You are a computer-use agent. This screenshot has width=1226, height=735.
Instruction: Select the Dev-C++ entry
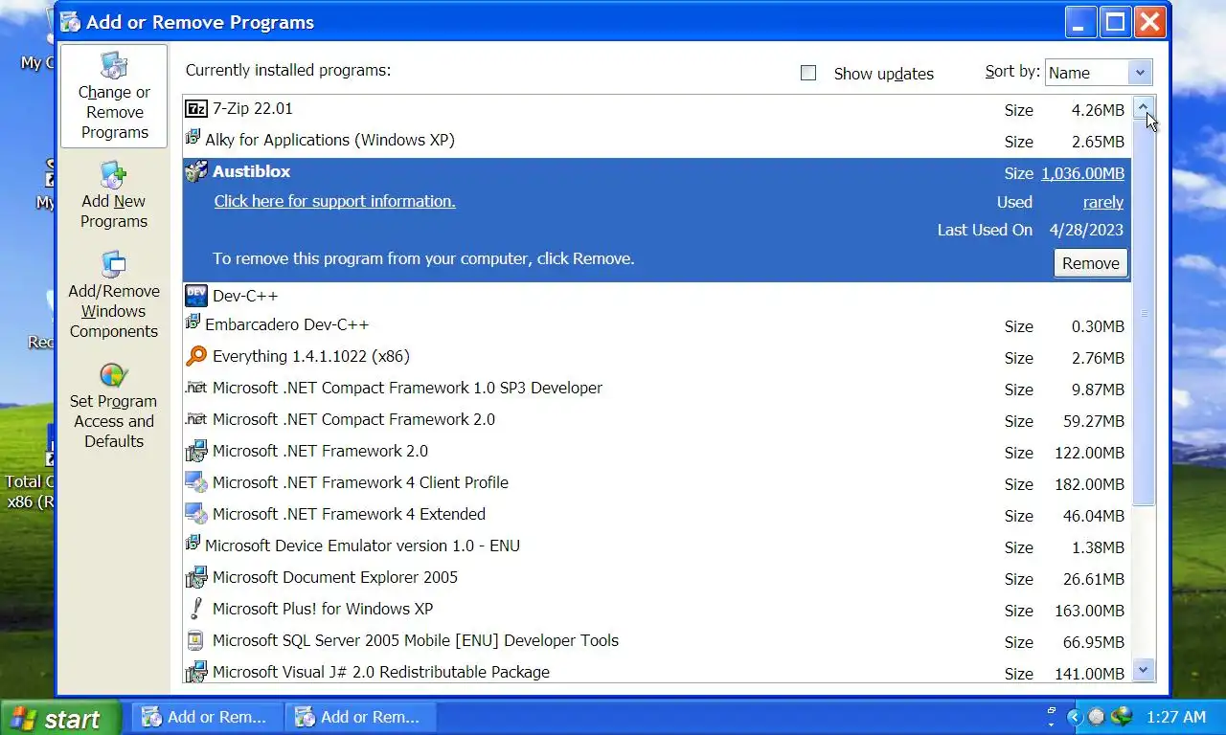656,296
